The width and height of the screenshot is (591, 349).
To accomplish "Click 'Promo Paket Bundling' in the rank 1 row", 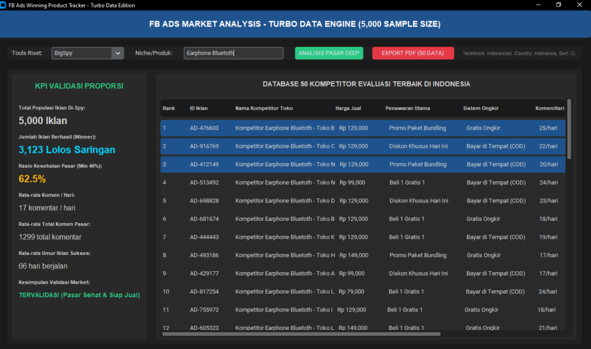I will tap(417, 128).
